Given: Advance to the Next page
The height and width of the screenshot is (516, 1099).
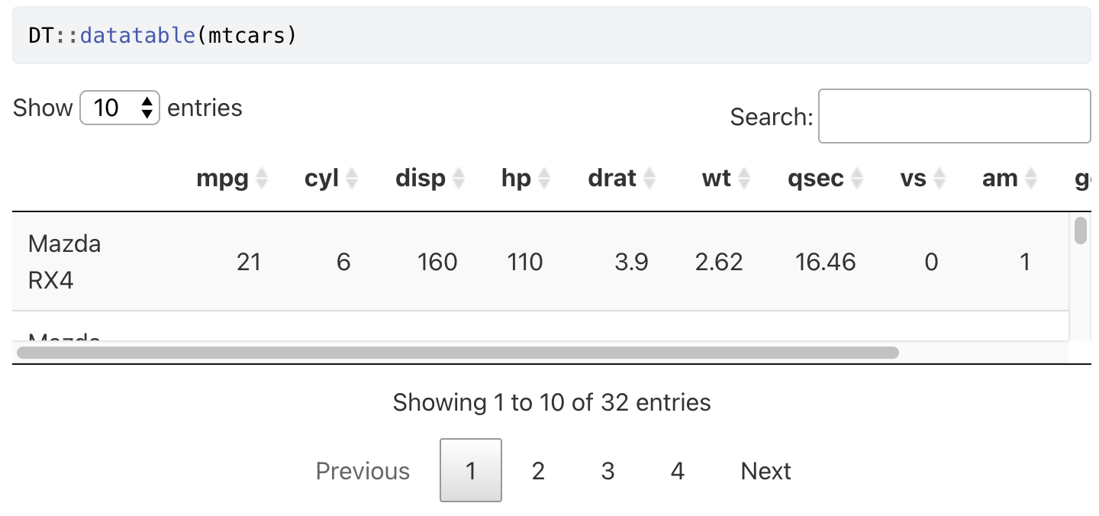Looking at the screenshot, I should click(765, 471).
